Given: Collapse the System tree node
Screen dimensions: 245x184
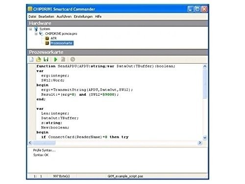Looking at the screenshot, I should click(x=30, y=29).
